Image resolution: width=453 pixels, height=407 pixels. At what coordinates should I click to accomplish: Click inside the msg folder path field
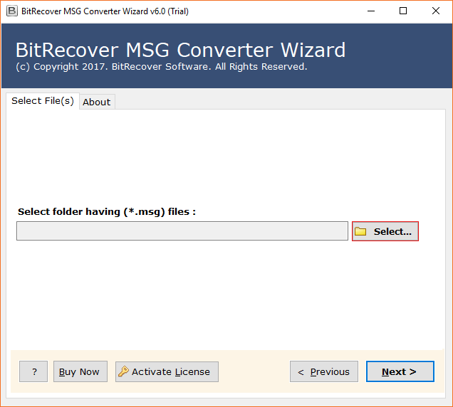[x=182, y=231]
